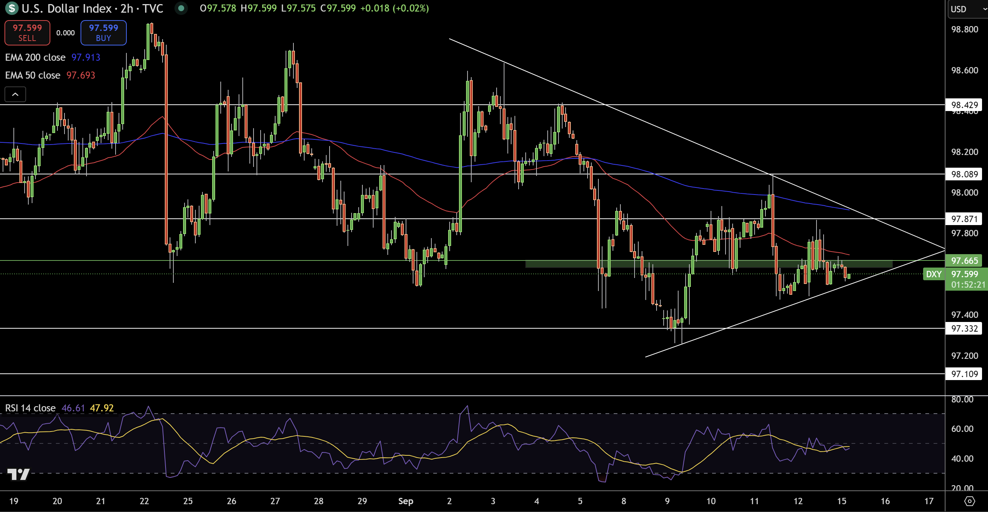Click the +0.018 (+0.02%) change value

point(394,8)
